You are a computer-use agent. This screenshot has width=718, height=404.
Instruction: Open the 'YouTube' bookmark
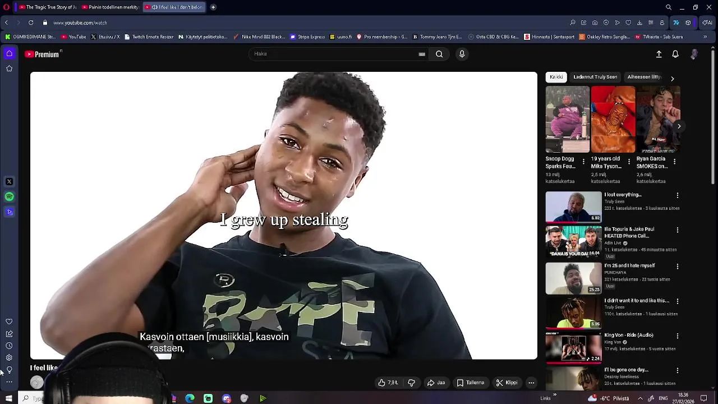pyautogui.click(x=73, y=37)
